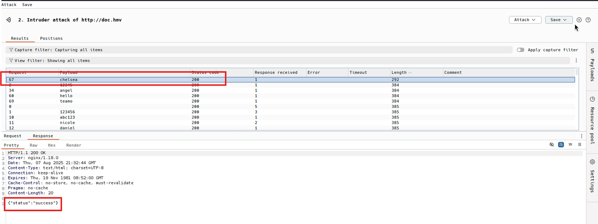Open the request/response pane three-dot menu
598x224 pixels.
tap(582, 136)
